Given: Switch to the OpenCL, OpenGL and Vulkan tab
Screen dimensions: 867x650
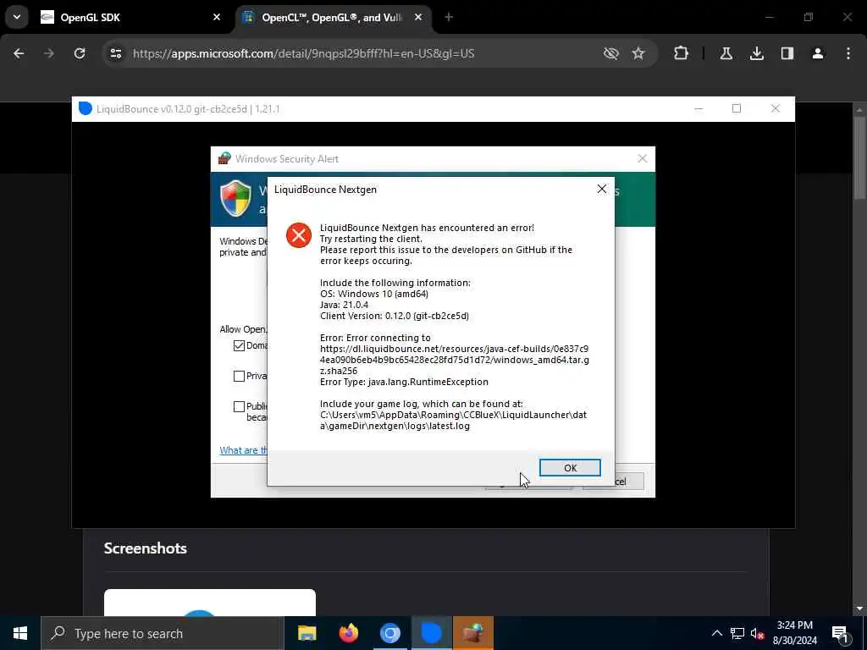Looking at the screenshot, I should click(332, 17).
